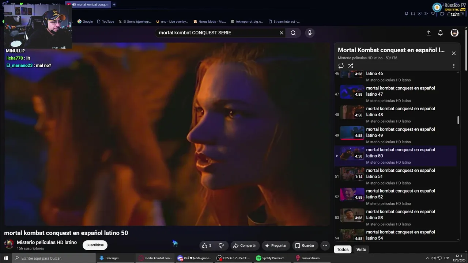
Task: Select the Todos filter chip
Action: [343, 249]
